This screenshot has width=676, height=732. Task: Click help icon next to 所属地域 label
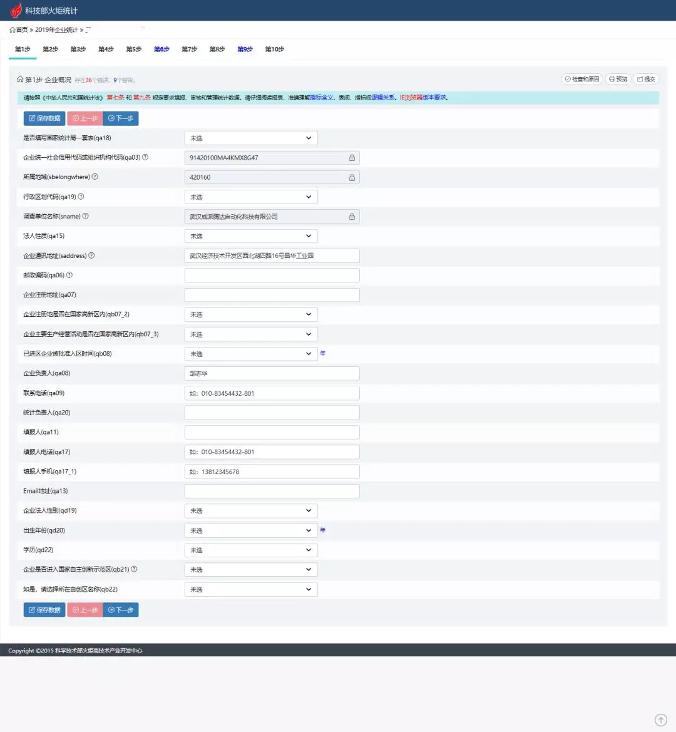(x=95, y=177)
